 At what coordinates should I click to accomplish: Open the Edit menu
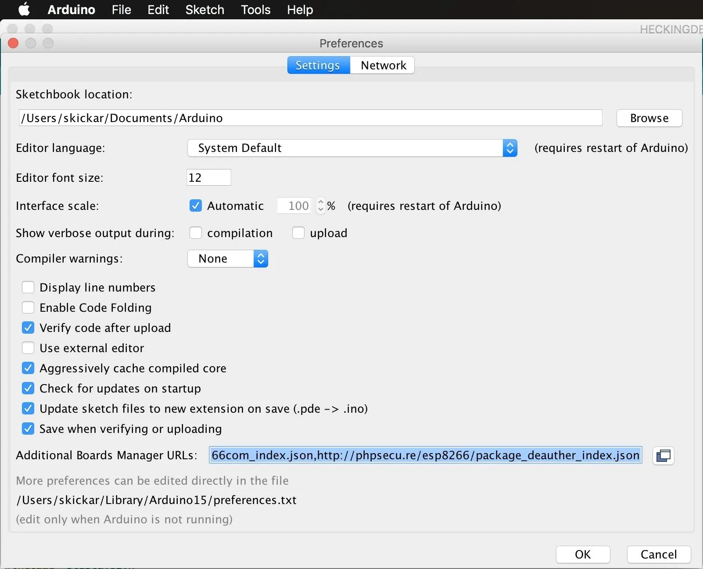(158, 10)
